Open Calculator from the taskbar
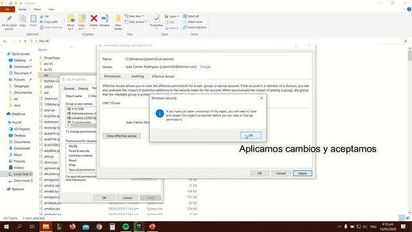Screen dimensions: 412x232 click(113, 226)
